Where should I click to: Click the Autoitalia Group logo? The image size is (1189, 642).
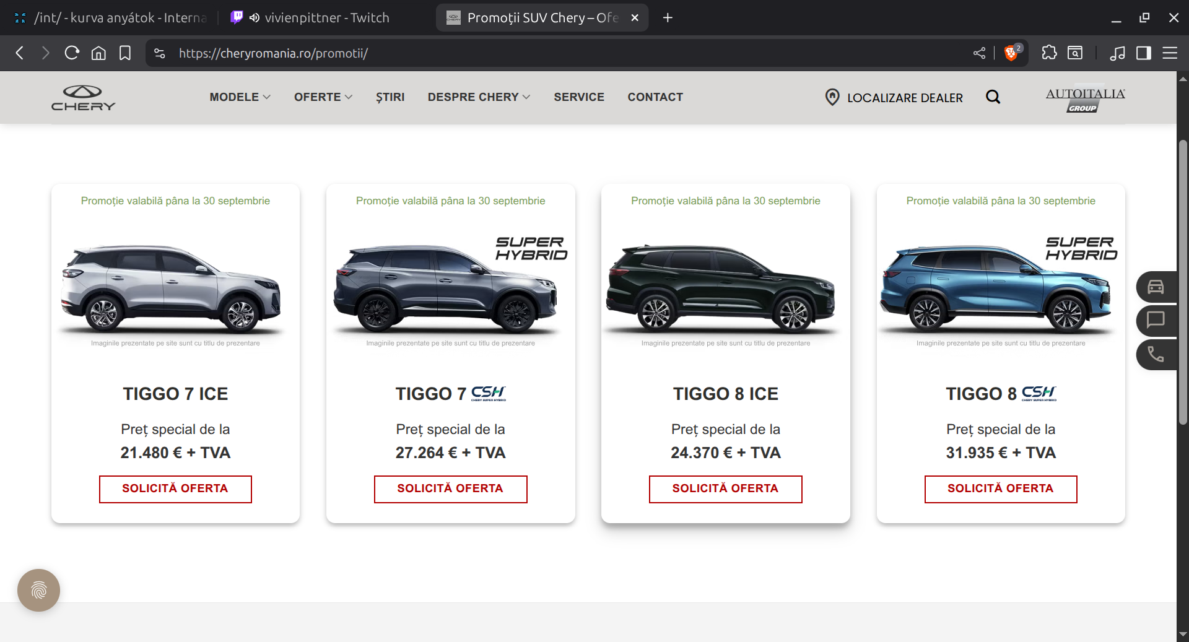1085,98
